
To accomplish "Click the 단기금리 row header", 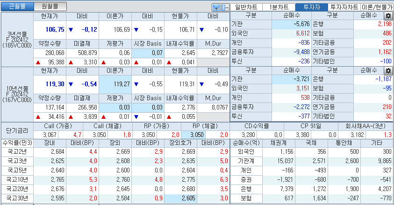I will tap(17, 130).
